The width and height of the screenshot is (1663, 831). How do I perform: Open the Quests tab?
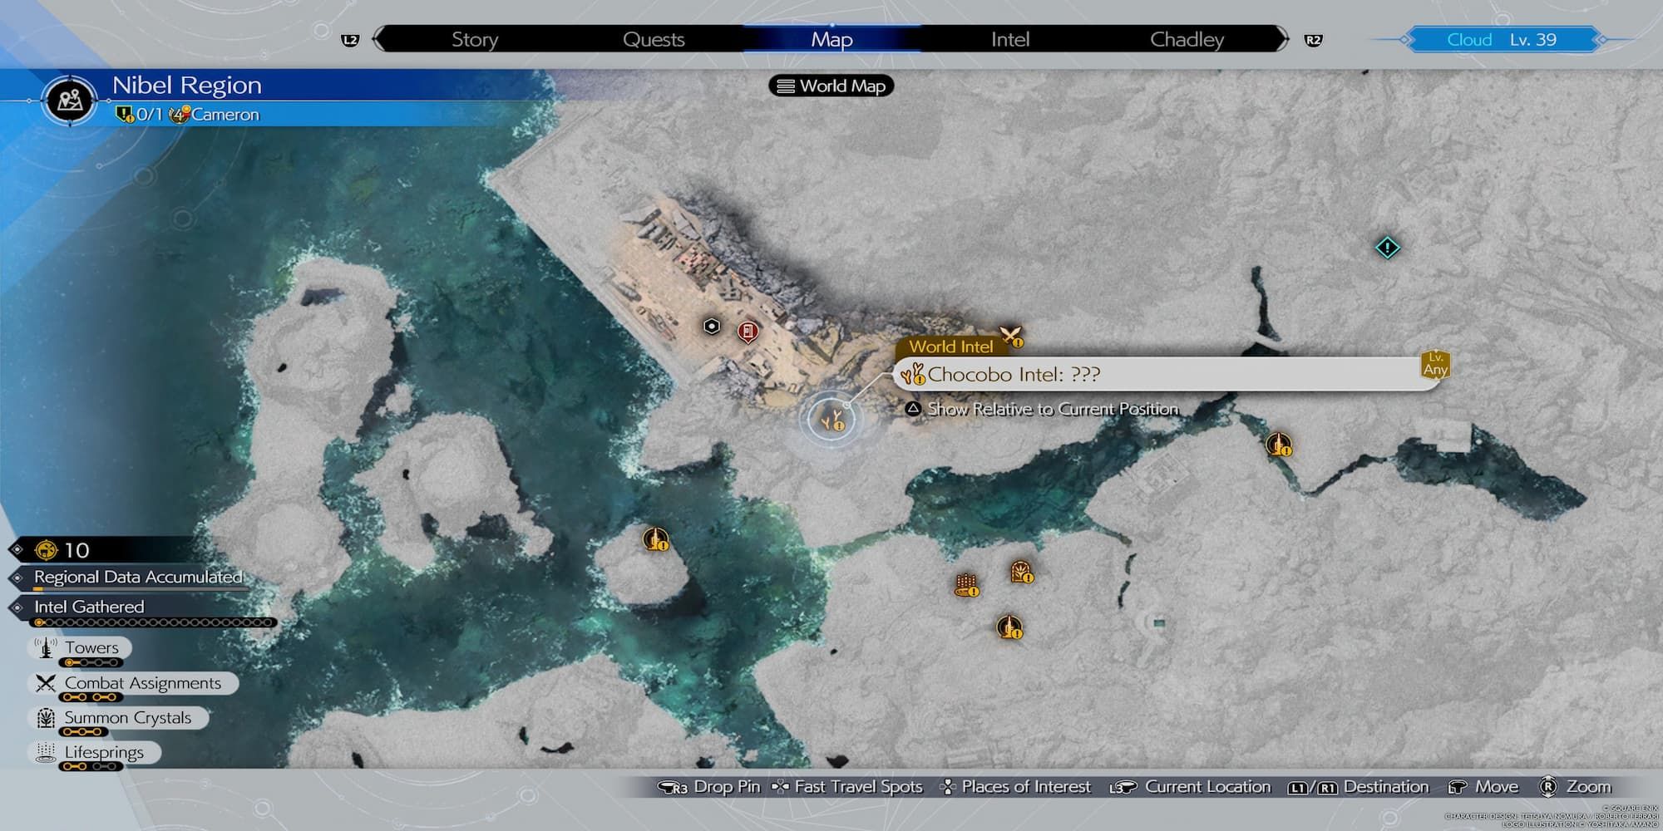654,39
